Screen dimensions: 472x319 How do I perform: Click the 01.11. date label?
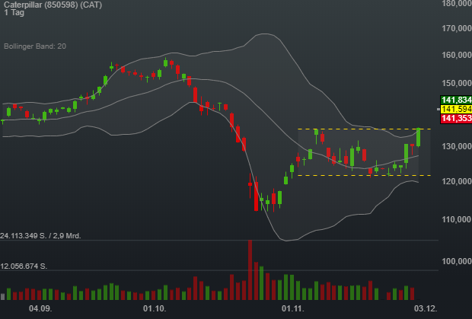pos(293,309)
